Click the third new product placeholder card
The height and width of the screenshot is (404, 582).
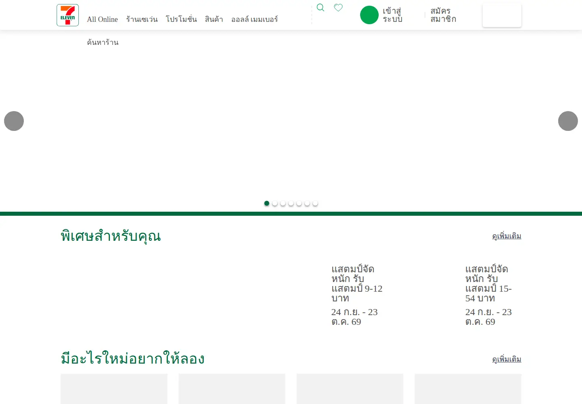coord(350,389)
